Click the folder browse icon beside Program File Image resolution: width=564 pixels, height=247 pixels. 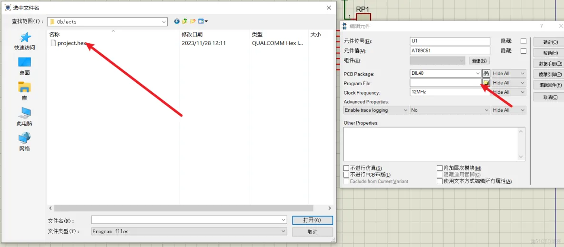coord(486,83)
